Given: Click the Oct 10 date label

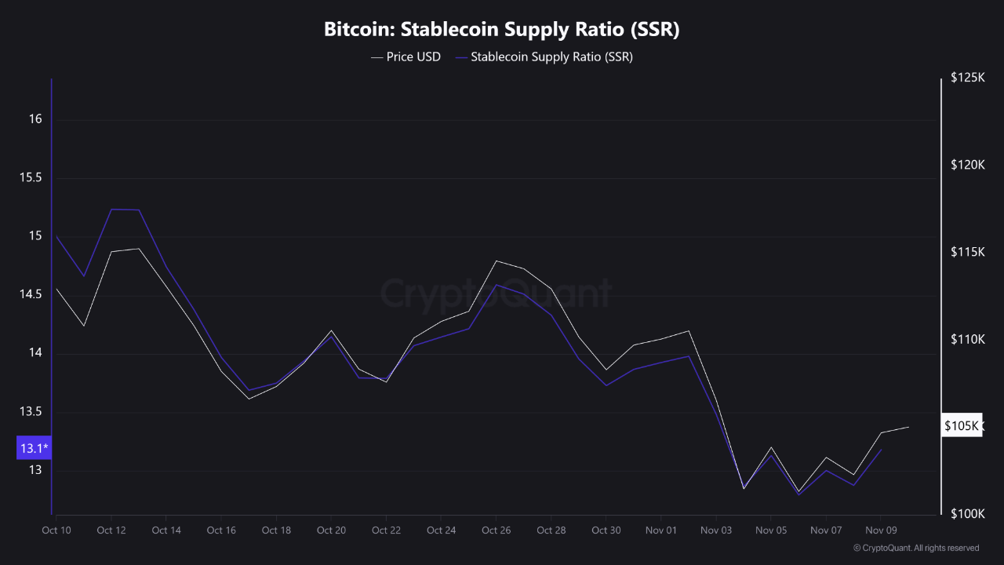Looking at the screenshot, I should [56, 530].
